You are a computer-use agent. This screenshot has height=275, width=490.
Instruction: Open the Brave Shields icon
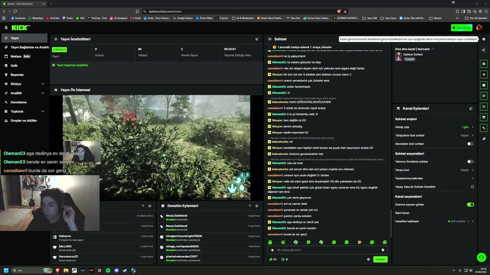click(339, 11)
